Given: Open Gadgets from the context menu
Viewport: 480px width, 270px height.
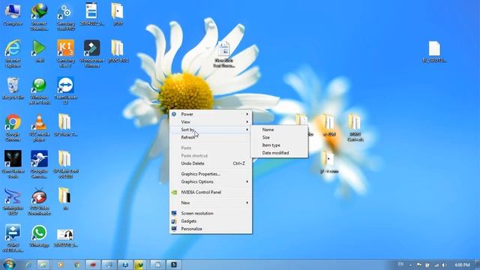Looking at the screenshot, I should tap(211, 221).
